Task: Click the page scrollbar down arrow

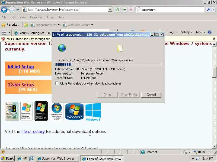Action: (214, 146)
